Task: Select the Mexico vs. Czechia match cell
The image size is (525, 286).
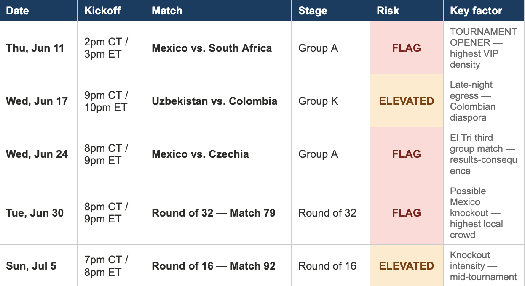Action: [218, 154]
